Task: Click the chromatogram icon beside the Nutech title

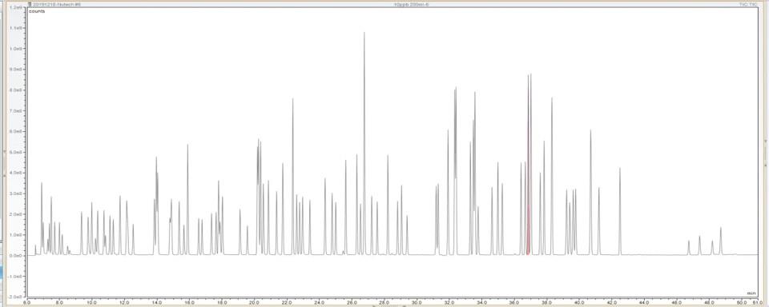Action: (x=30, y=5)
